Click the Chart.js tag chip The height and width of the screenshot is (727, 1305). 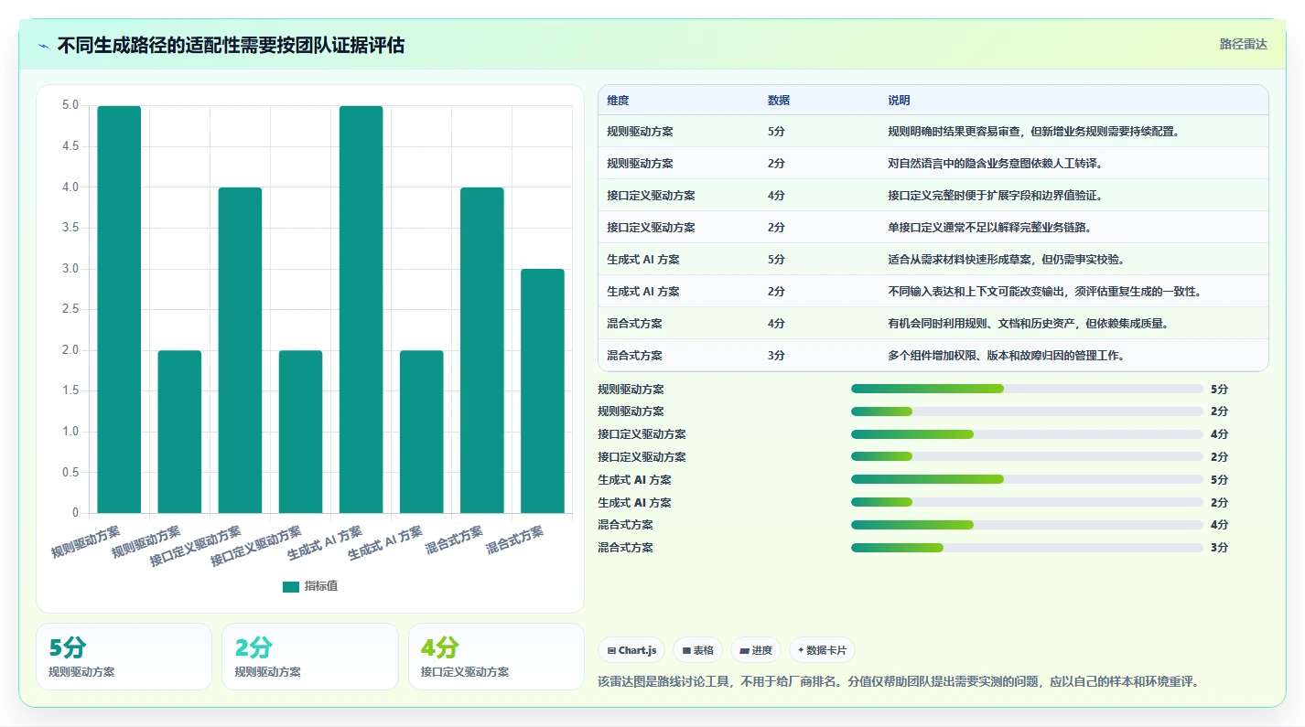(x=631, y=650)
